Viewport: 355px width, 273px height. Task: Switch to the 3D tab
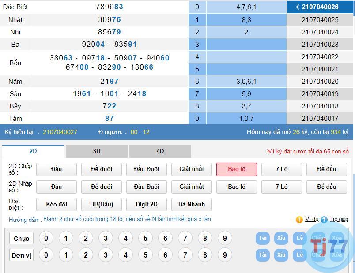[96, 151]
